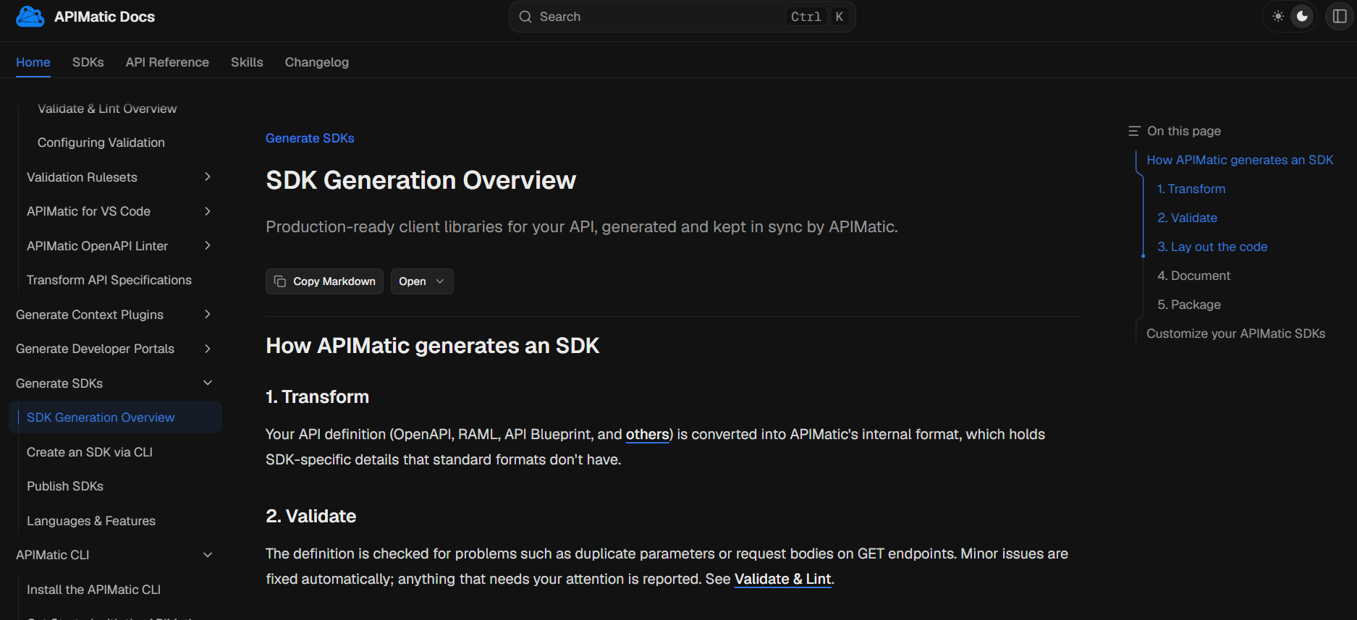The height and width of the screenshot is (620, 1357).
Task: Open the Home tab
Action: 33,62
